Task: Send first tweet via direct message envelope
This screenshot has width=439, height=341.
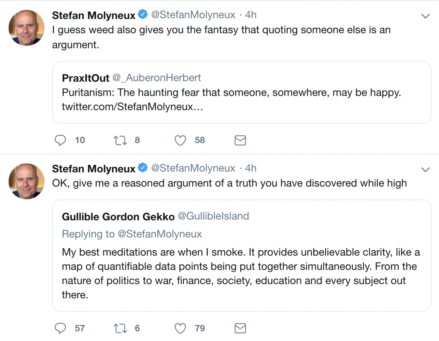Action: [x=240, y=140]
